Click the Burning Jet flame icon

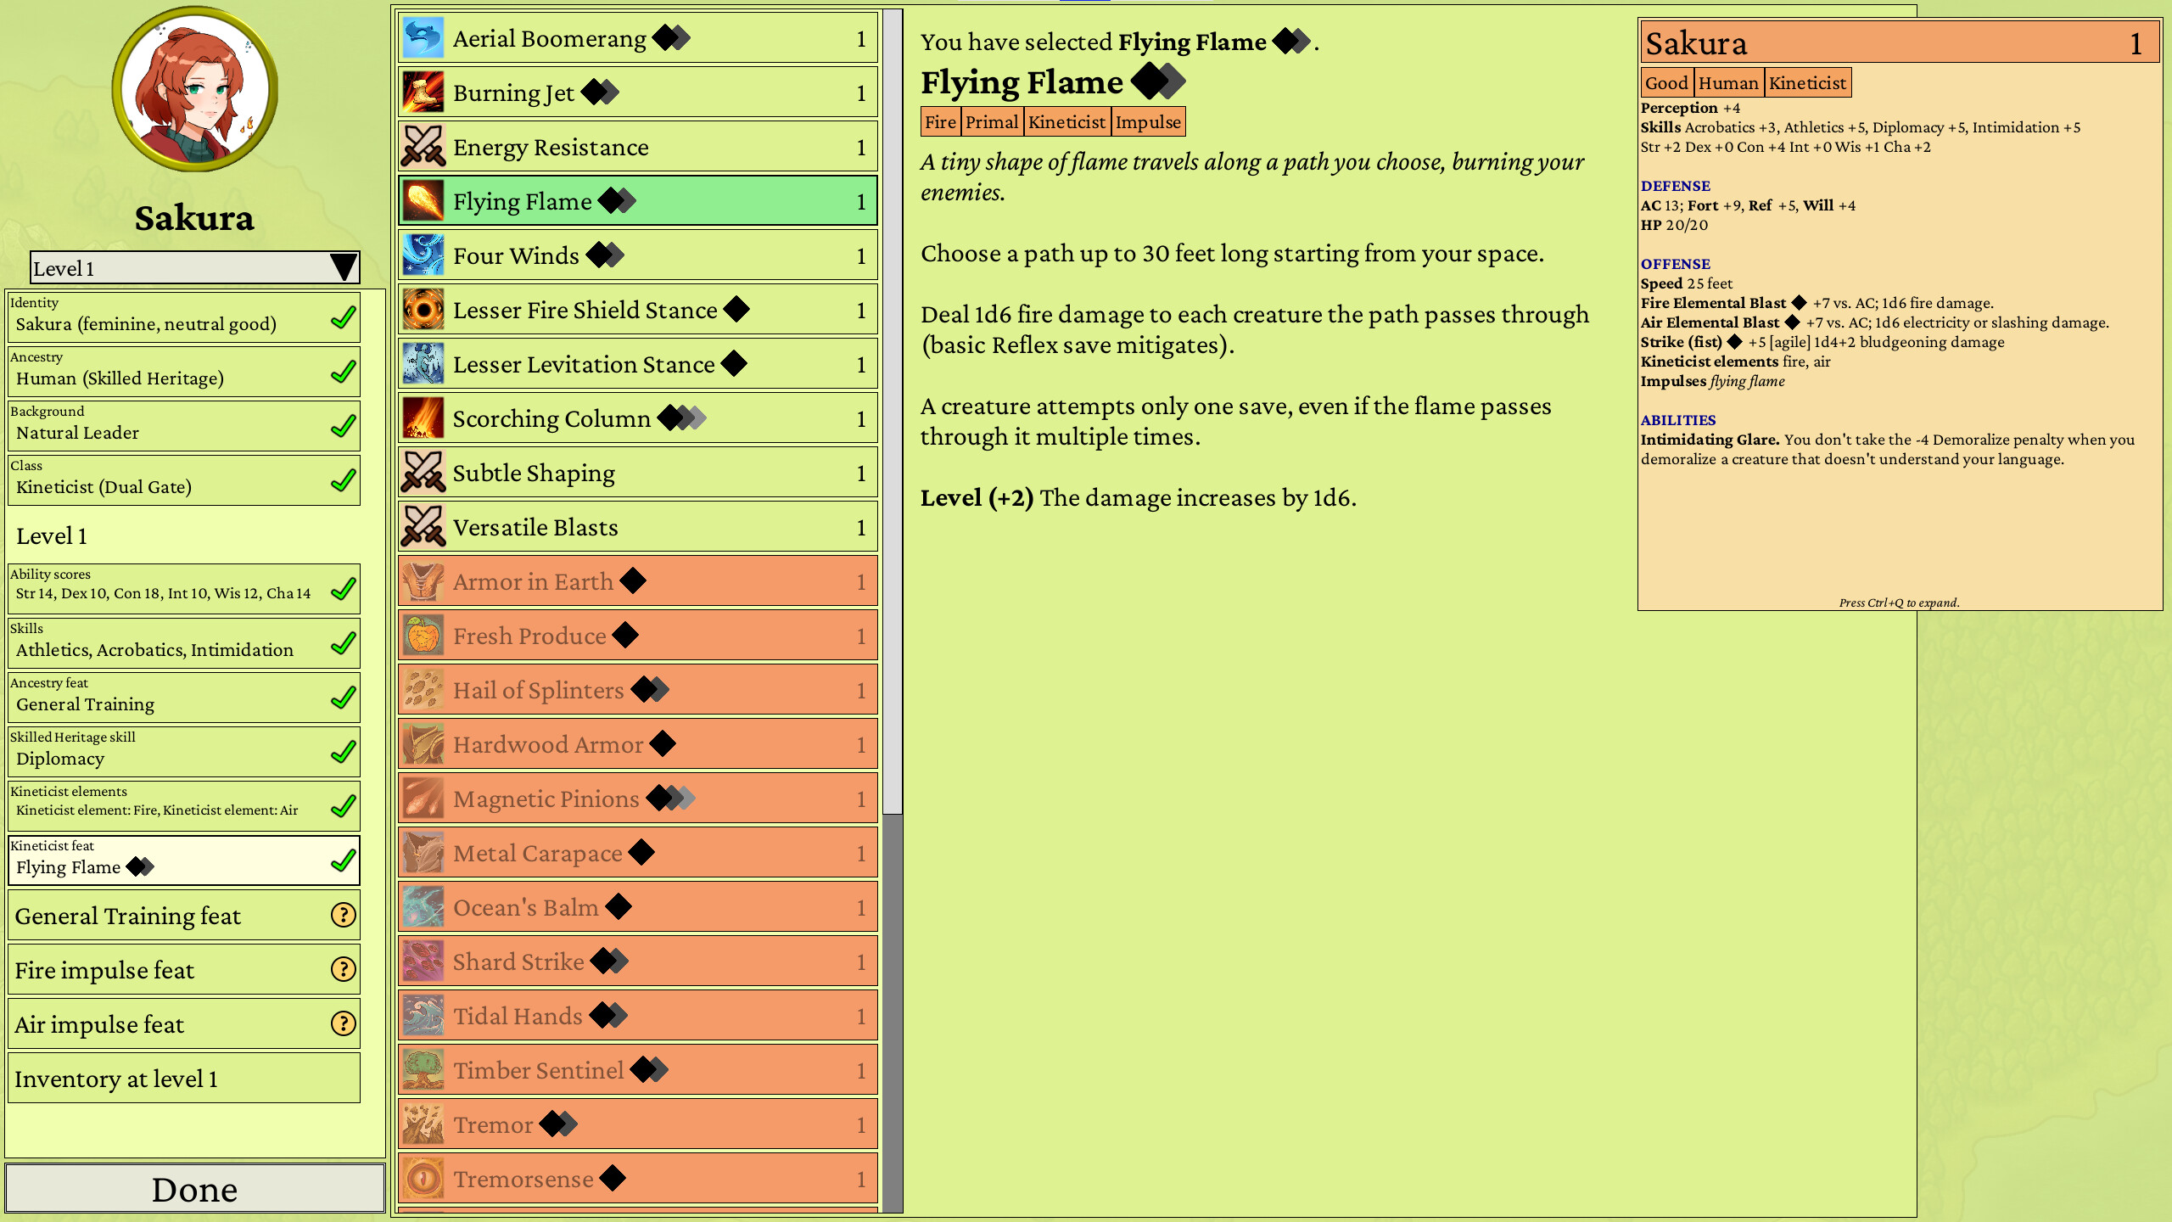point(423,92)
